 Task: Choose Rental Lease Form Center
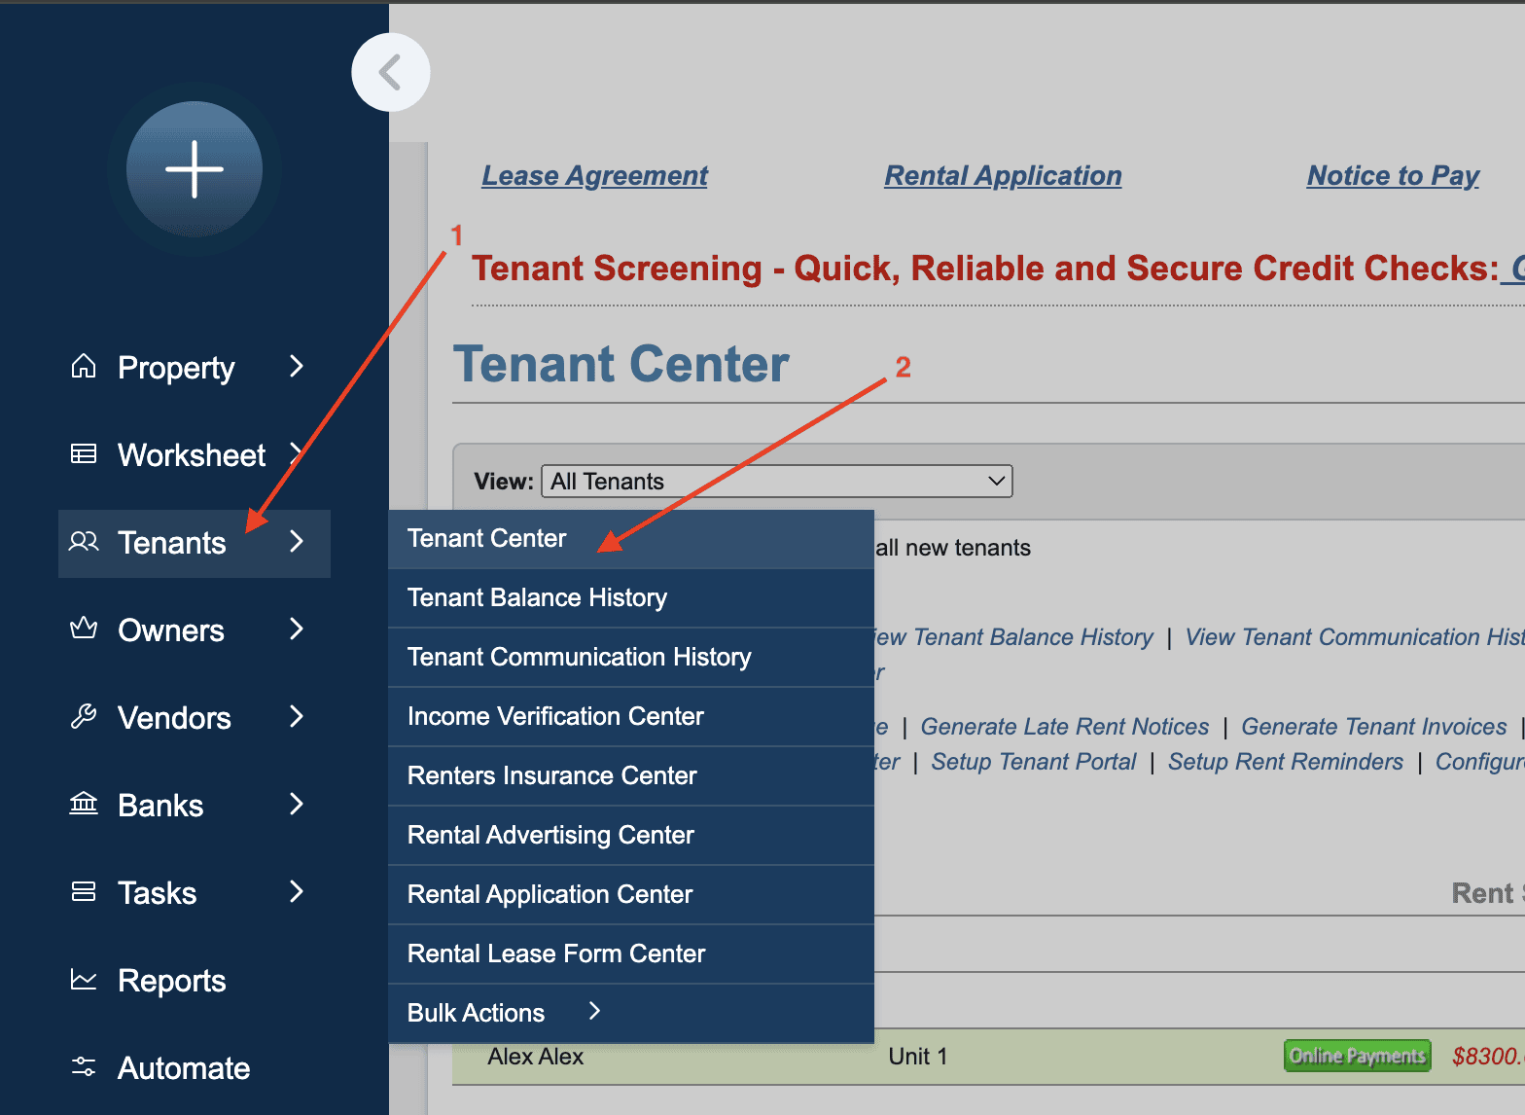point(556,953)
